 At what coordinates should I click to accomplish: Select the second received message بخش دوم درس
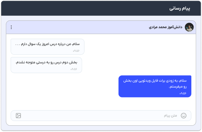pos(46,65)
